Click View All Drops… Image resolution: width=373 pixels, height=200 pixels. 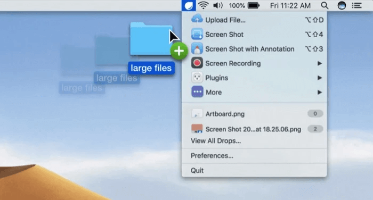pyautogui.click(x=216, y=141)
